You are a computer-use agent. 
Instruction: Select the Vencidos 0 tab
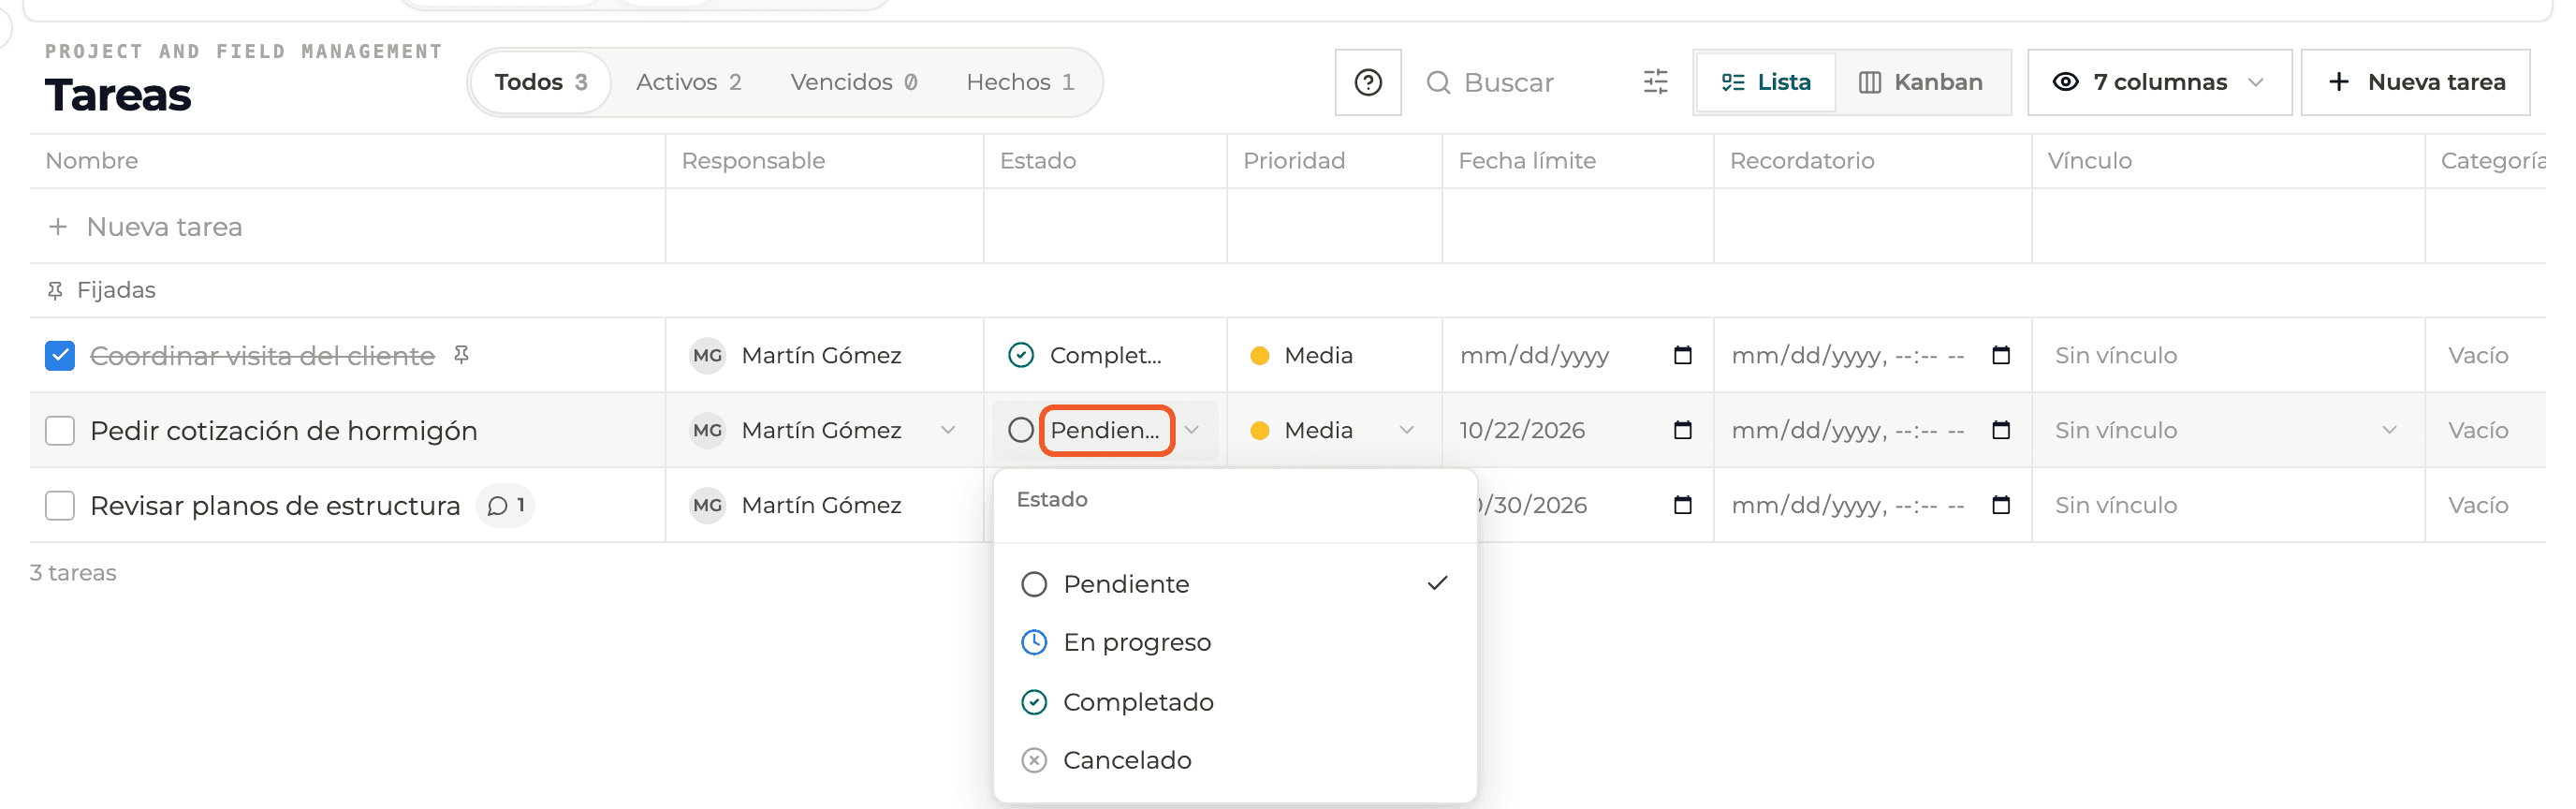coord(854,82)
